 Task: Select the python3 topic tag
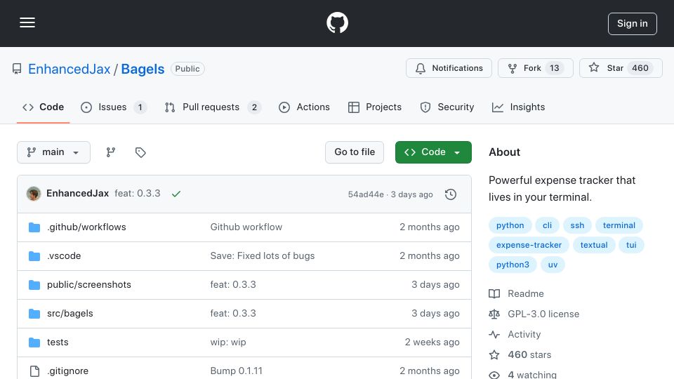click(513, 265)
